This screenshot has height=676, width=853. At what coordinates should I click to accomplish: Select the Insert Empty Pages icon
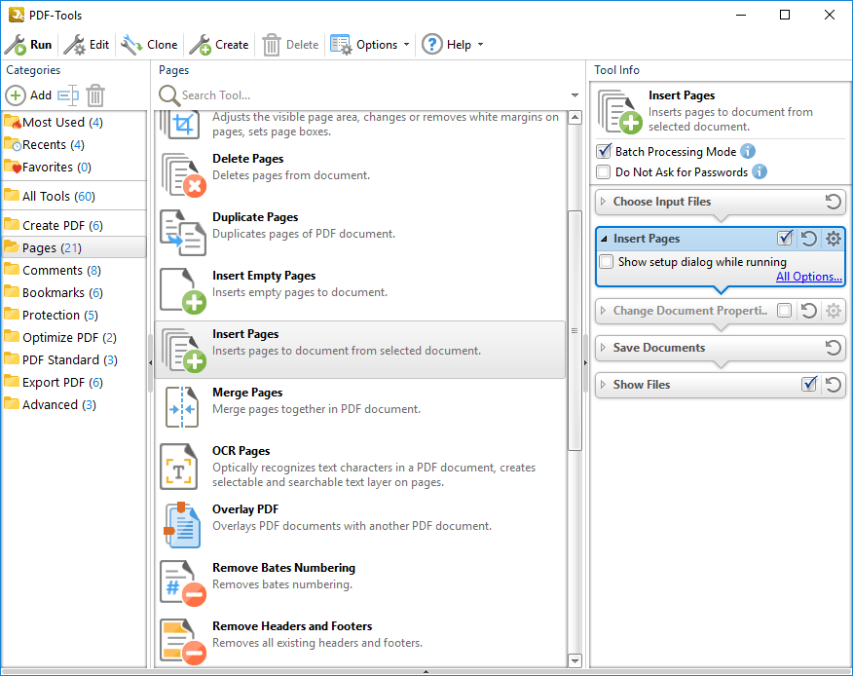coord(183,291)
